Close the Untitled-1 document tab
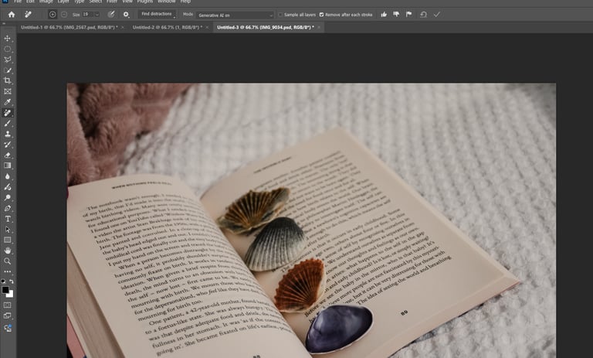Image resolution: width=593 pixels, height=358 pixels. click(123, 27)
